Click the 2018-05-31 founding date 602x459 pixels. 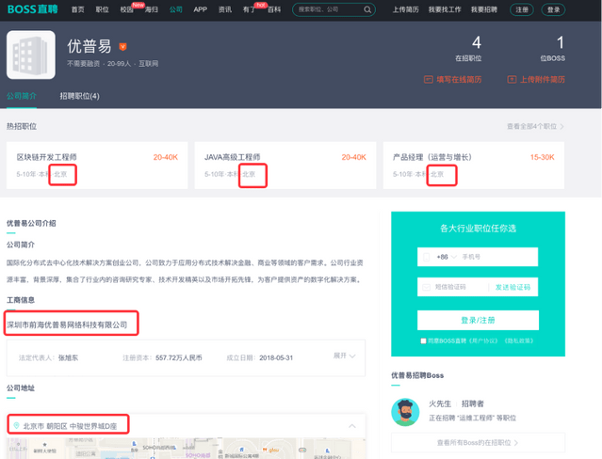point(276,357)
